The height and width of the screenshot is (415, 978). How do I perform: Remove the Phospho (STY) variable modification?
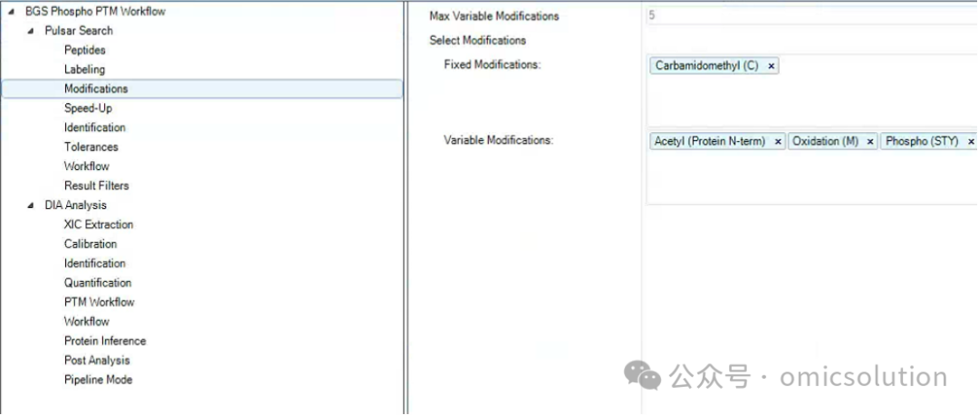971,142
